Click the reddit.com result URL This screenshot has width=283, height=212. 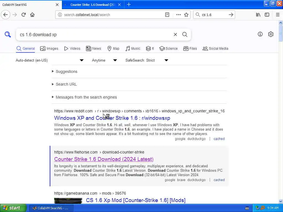pyautogui.click(x=139, y=111)
